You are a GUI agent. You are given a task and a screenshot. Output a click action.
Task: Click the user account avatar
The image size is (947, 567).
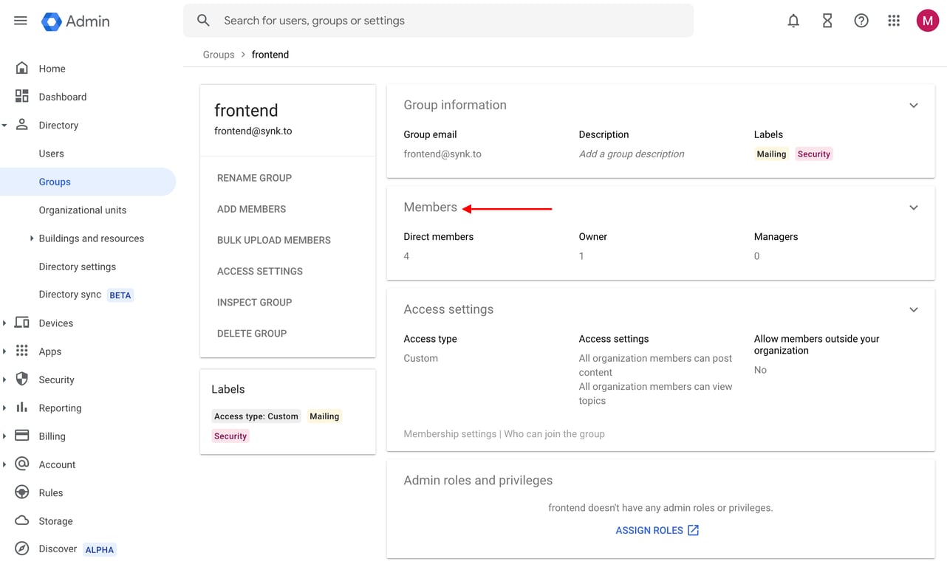pos(927,21)
